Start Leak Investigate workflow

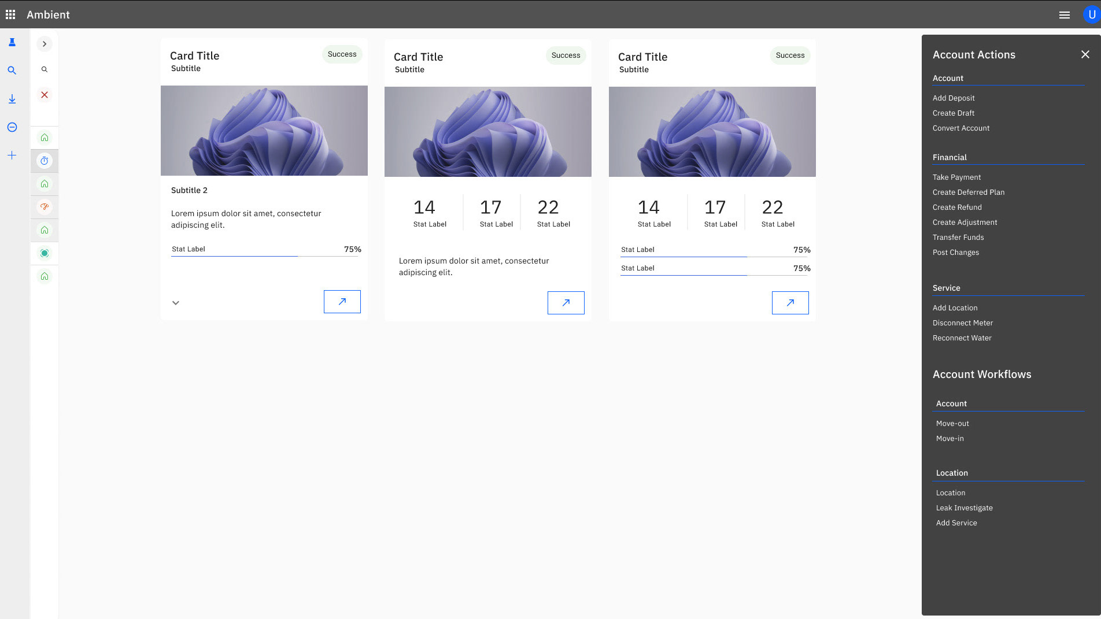[x=965, y=508]
